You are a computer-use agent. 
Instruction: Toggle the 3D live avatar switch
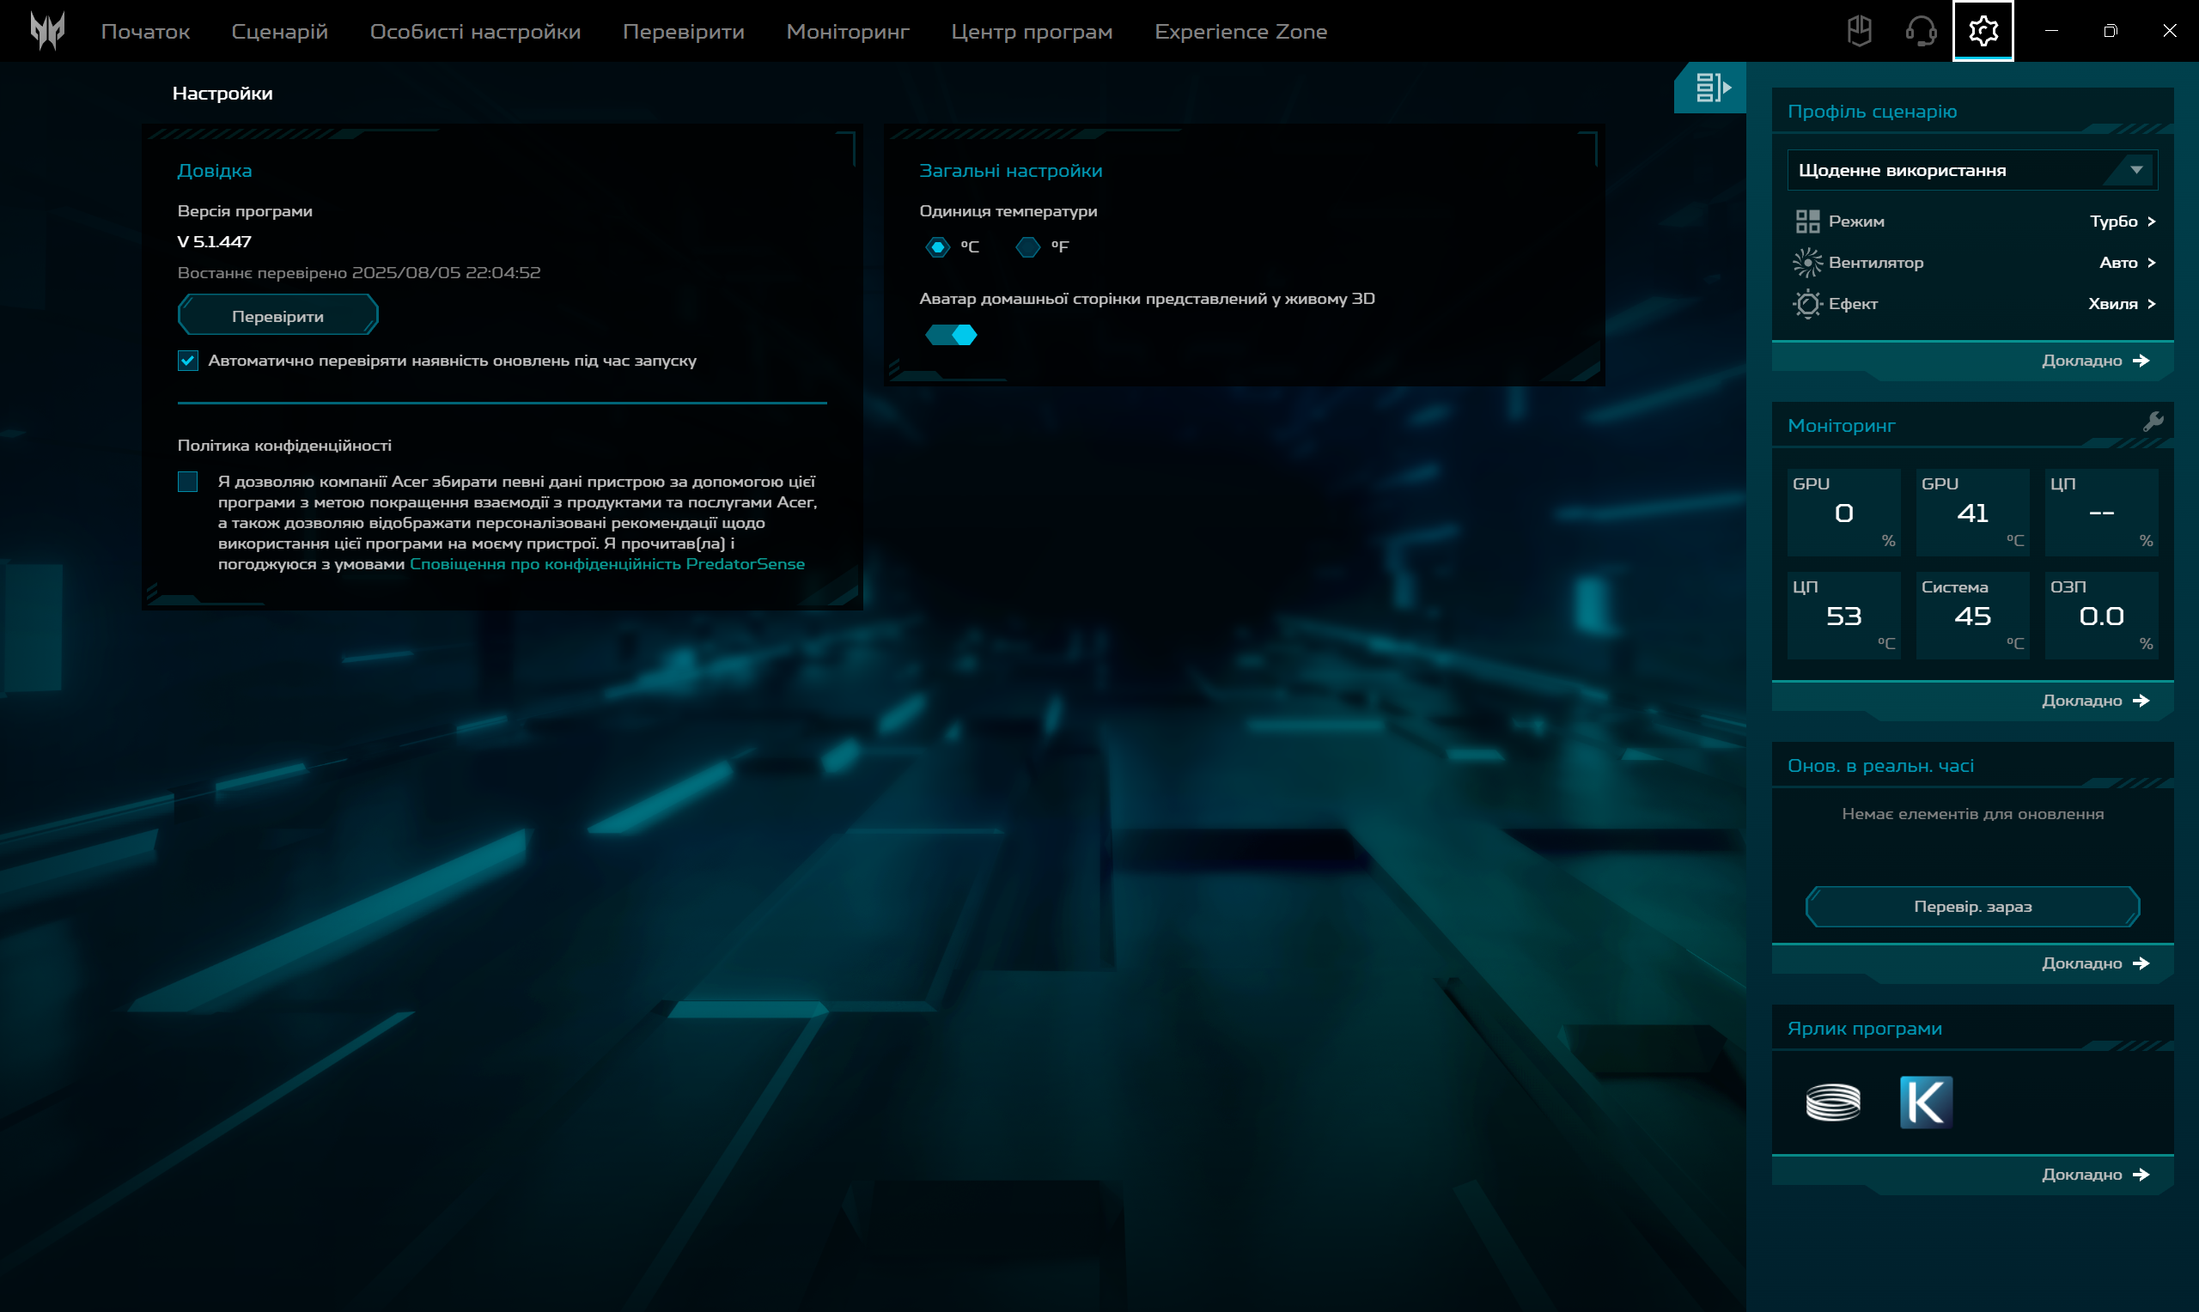[x=951, y=335]
